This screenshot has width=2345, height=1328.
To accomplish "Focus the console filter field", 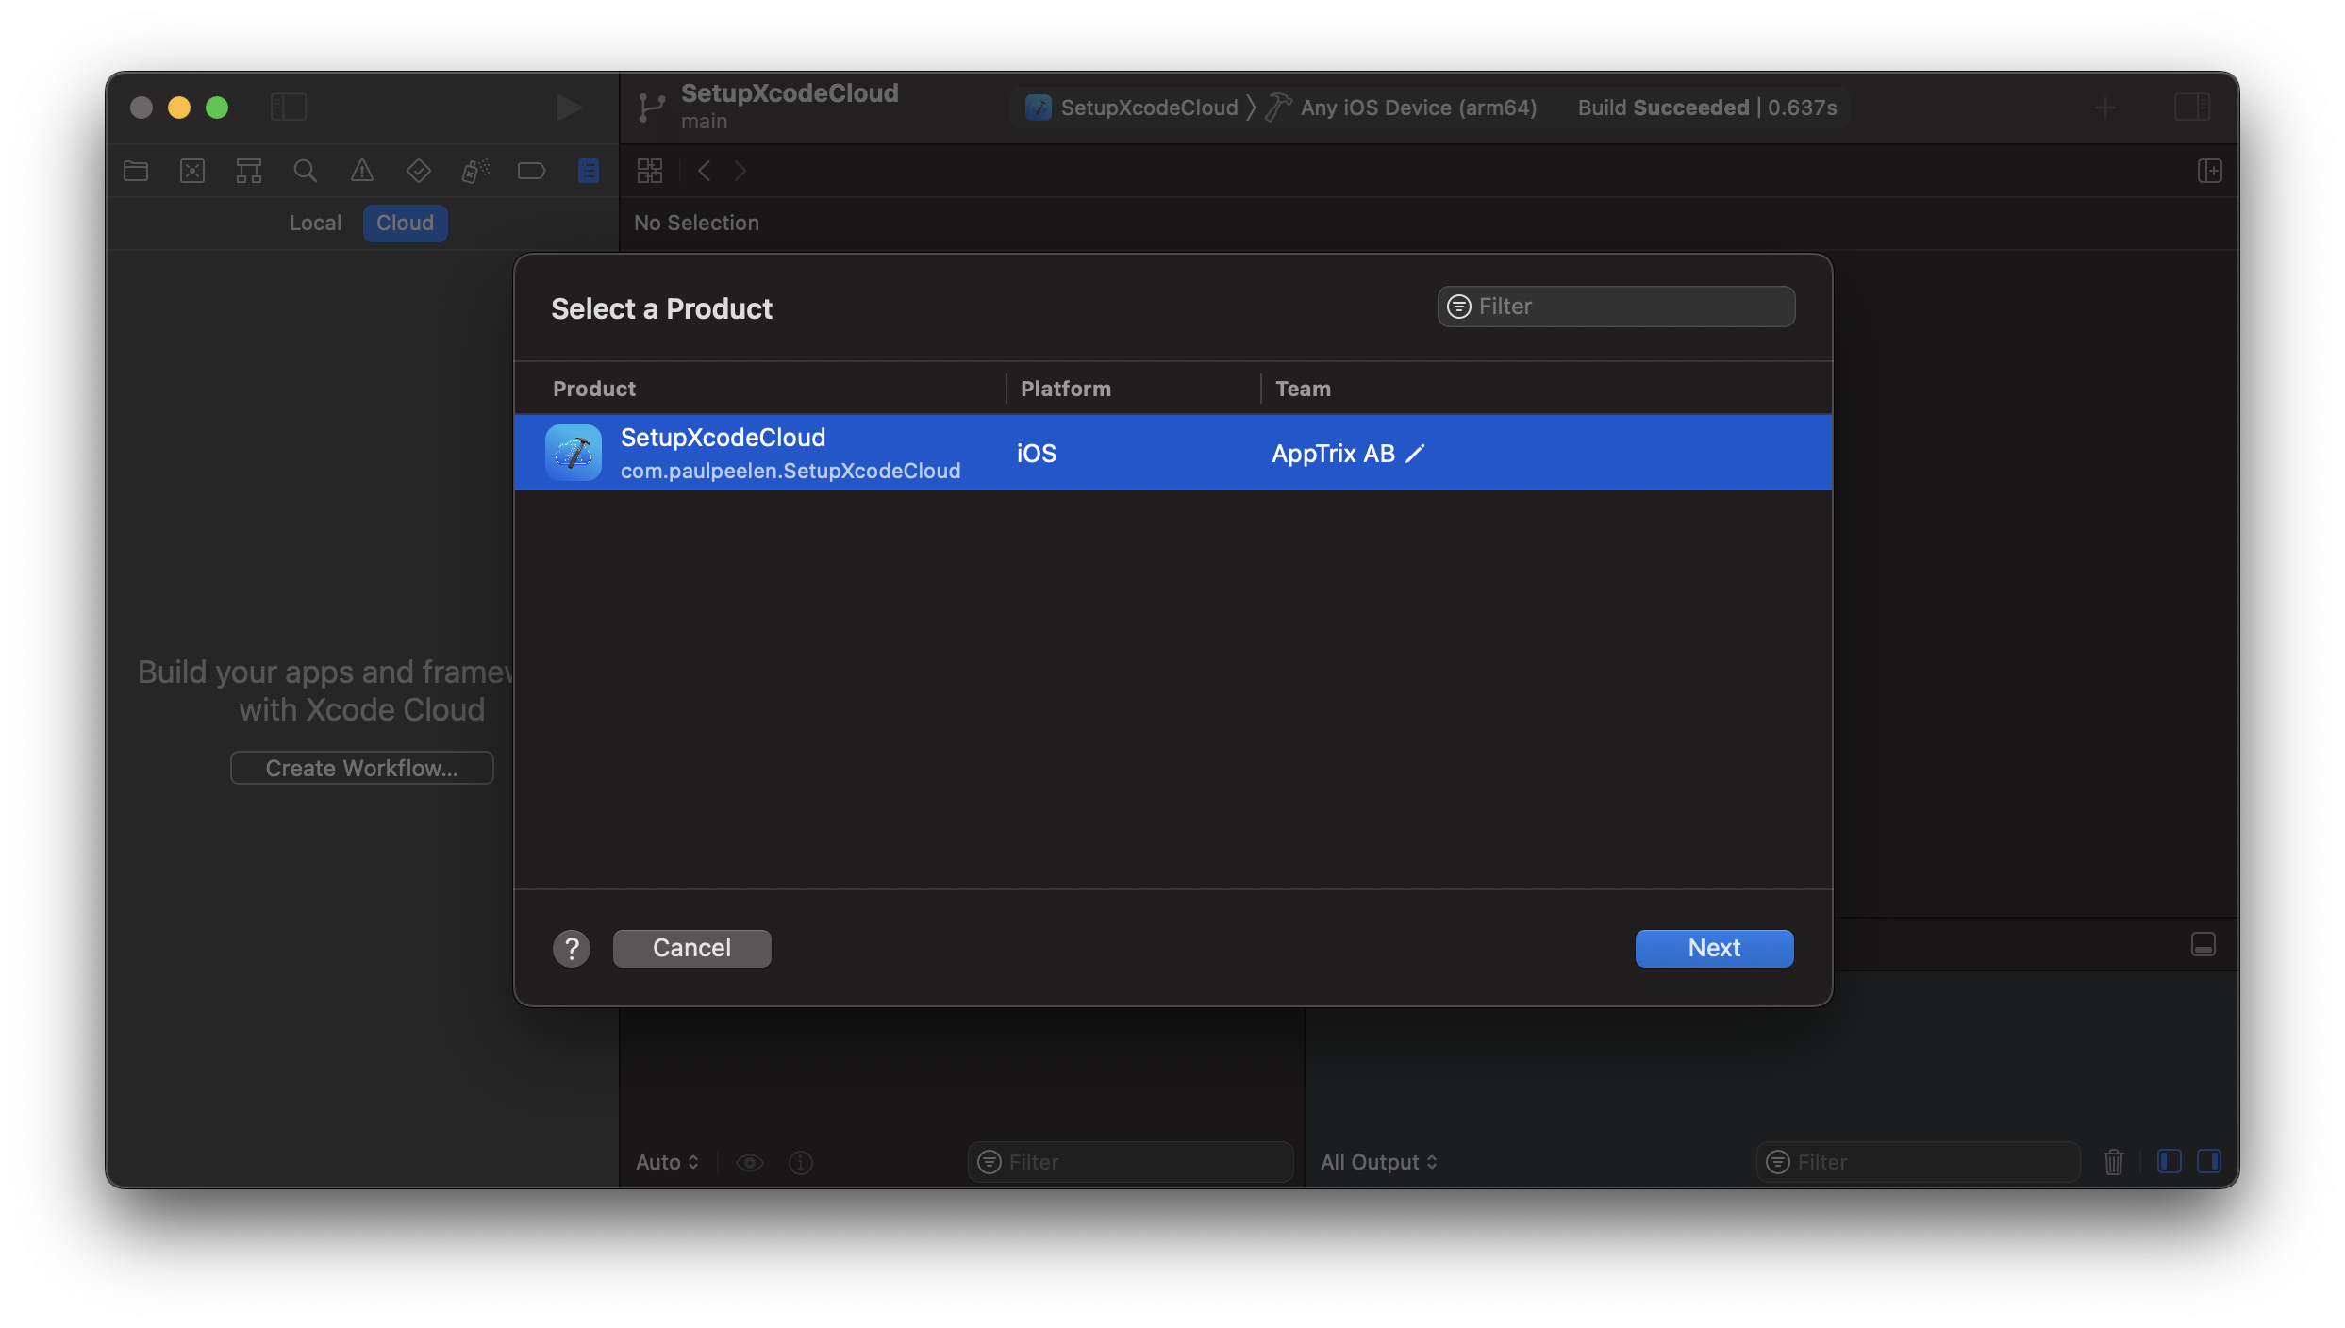I will pos(1919,1162).
